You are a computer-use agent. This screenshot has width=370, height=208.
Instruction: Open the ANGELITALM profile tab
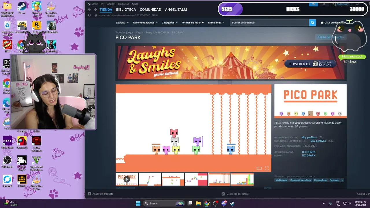(176, 10)
